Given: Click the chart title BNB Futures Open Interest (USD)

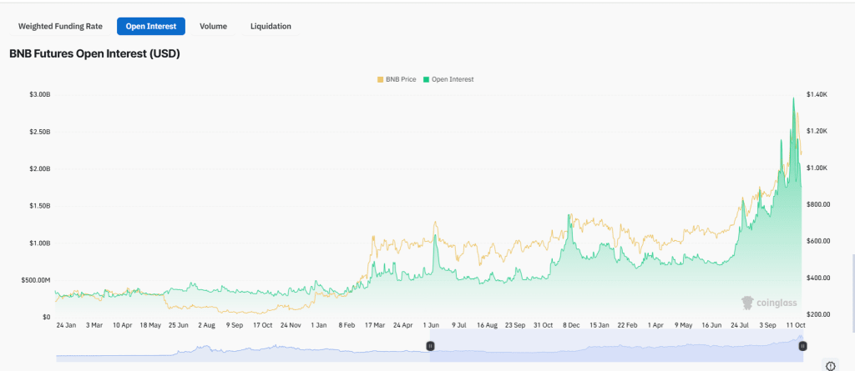Looking at the screenshot, I should 95,54.
